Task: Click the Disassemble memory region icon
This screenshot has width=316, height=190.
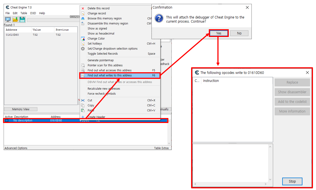Action: [x=83, y=23]
